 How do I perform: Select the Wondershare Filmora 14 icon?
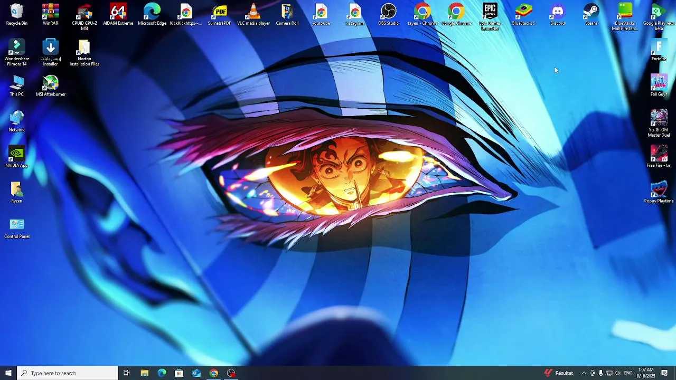point(17,52)
